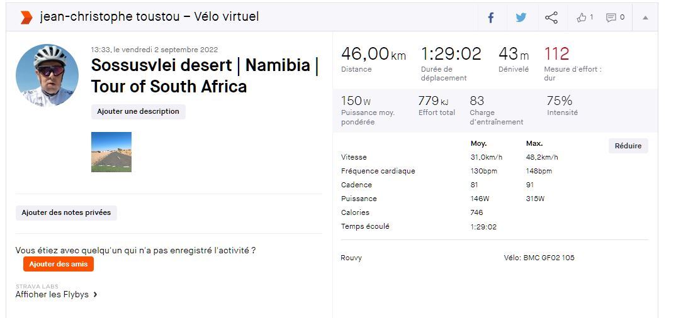Click the share link icon
Viewport: 676px width, 318px height.
click(551, 18)
